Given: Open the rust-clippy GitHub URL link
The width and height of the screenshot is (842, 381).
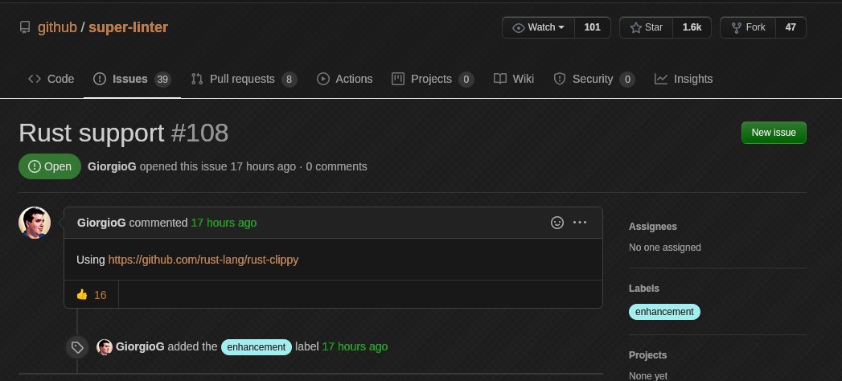Looking at the screenshot, I should pos(203,260).
